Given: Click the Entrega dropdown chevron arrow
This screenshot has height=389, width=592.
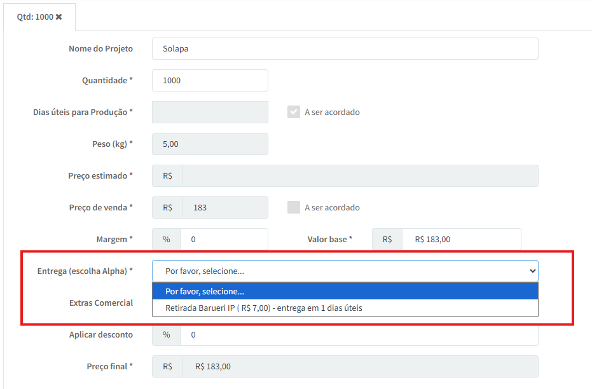Looking at the screenshot, I should tap(532, 271).
